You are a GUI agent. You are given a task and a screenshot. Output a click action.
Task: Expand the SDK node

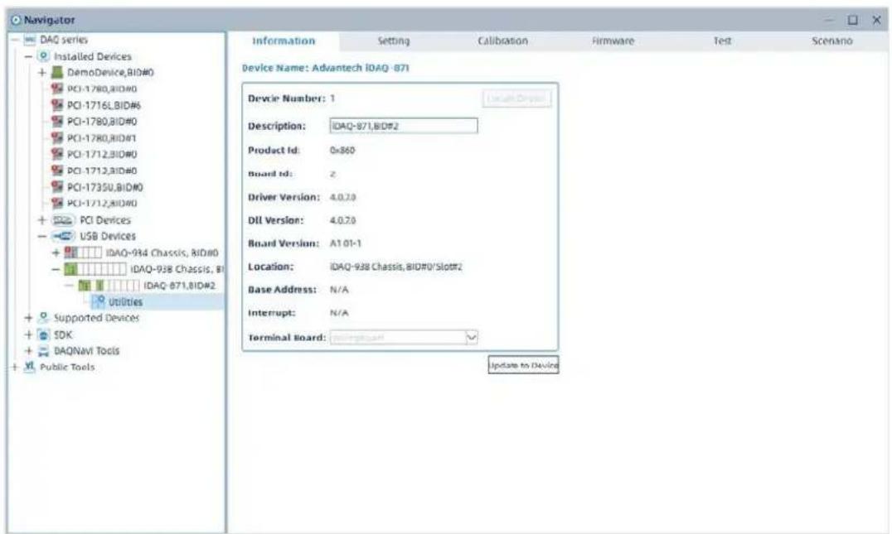pos(28,334)
